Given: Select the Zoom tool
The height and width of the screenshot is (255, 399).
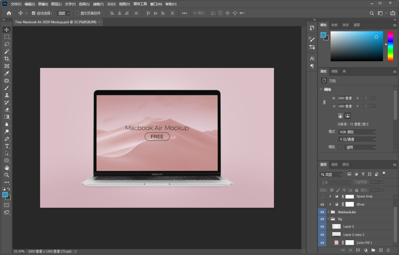Looking at the screenshot, I should pyautogui.click(x=7, y=175).
